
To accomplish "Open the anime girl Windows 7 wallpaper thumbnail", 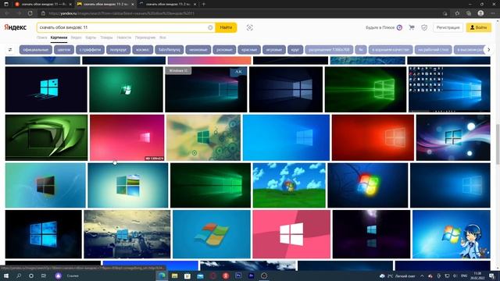I will pyautogui.click(x=452, y=234).
